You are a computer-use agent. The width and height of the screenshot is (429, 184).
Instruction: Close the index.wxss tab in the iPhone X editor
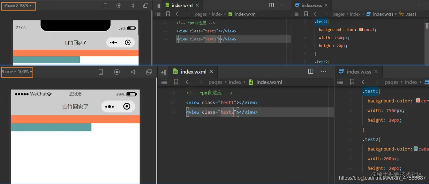click(x=326, y=5)
